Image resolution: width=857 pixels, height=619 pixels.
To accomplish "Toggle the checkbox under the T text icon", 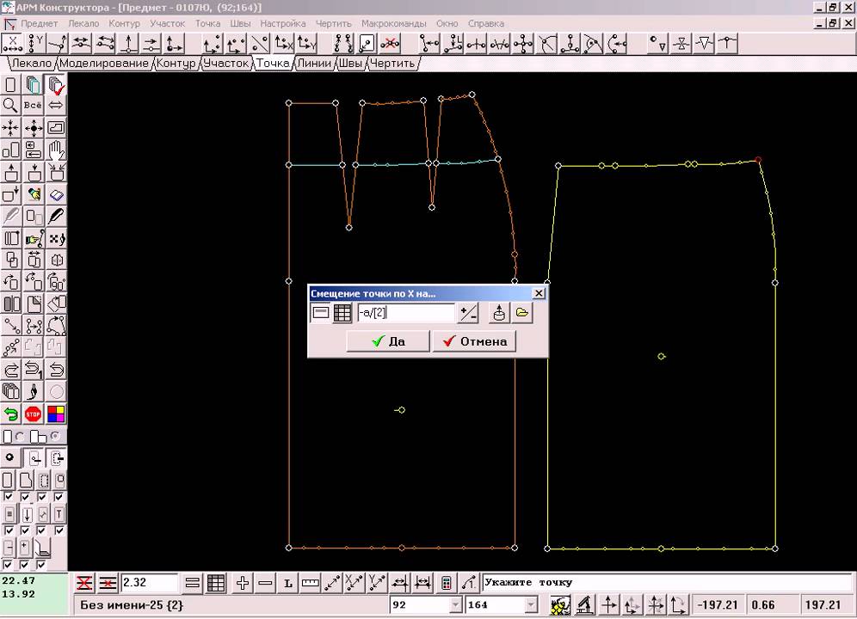I will tap(59, 530).
